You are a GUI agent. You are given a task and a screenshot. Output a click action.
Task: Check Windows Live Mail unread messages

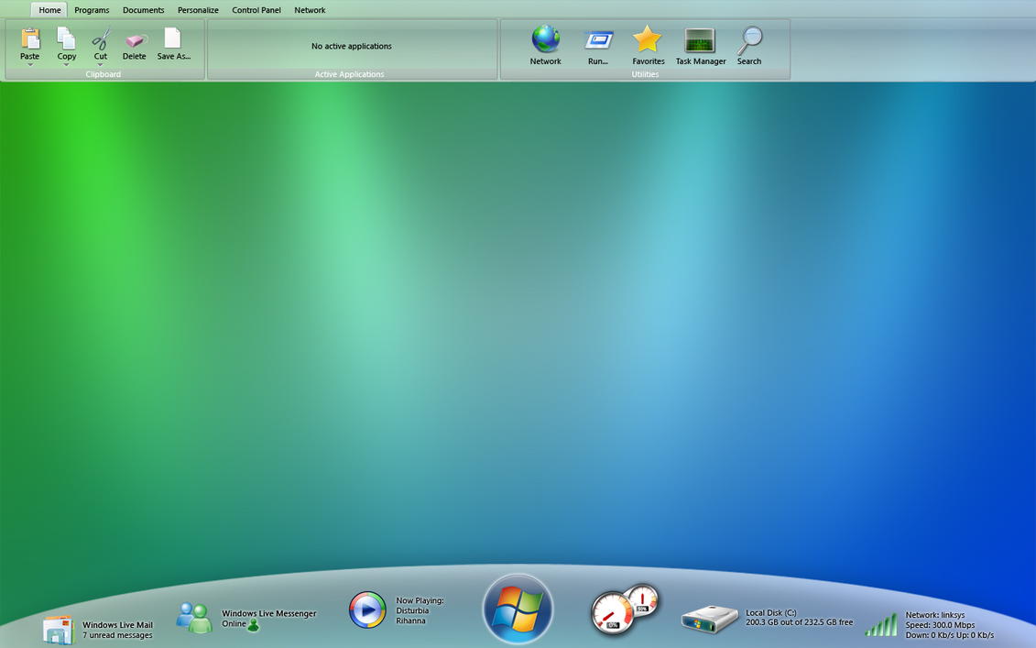click(x=115, y=633)
